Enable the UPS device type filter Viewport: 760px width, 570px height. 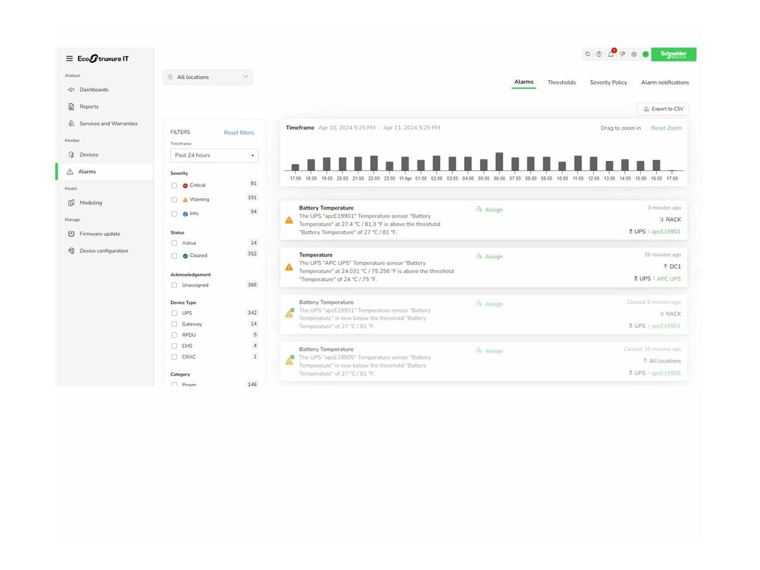pos(174,312)
